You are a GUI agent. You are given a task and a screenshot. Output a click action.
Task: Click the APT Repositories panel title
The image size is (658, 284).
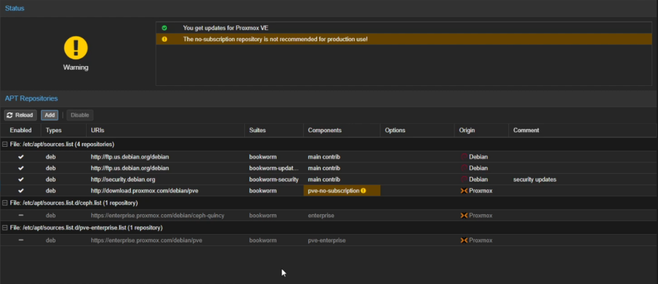pos(31,99)
